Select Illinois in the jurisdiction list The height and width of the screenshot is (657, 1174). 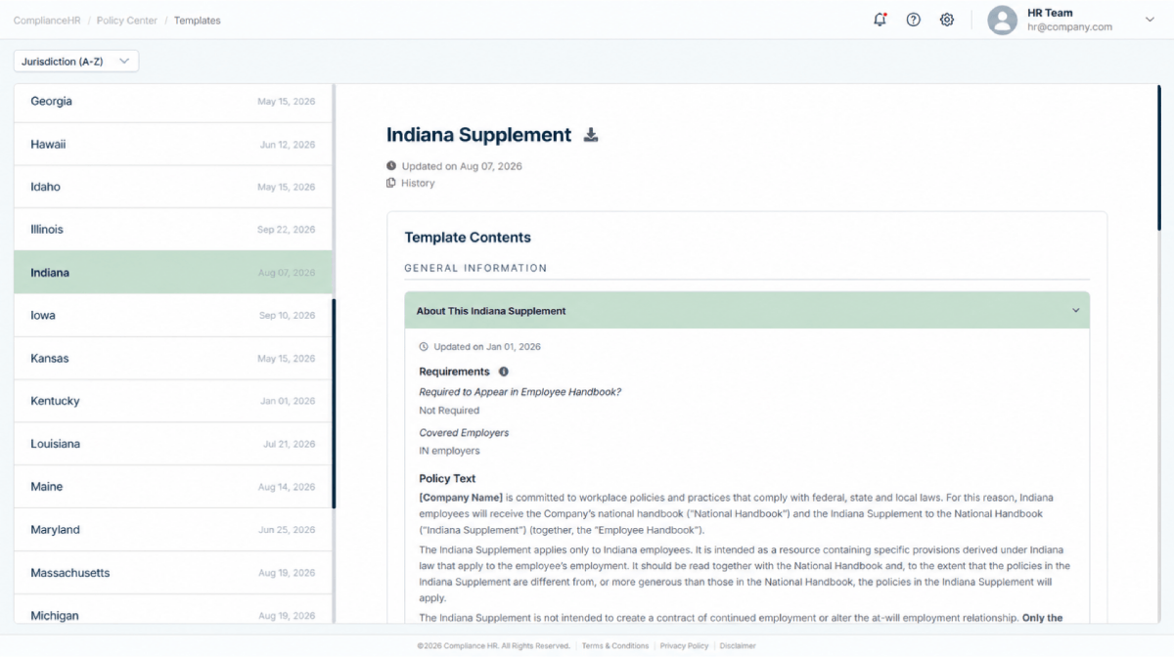[x=173, y=230]
